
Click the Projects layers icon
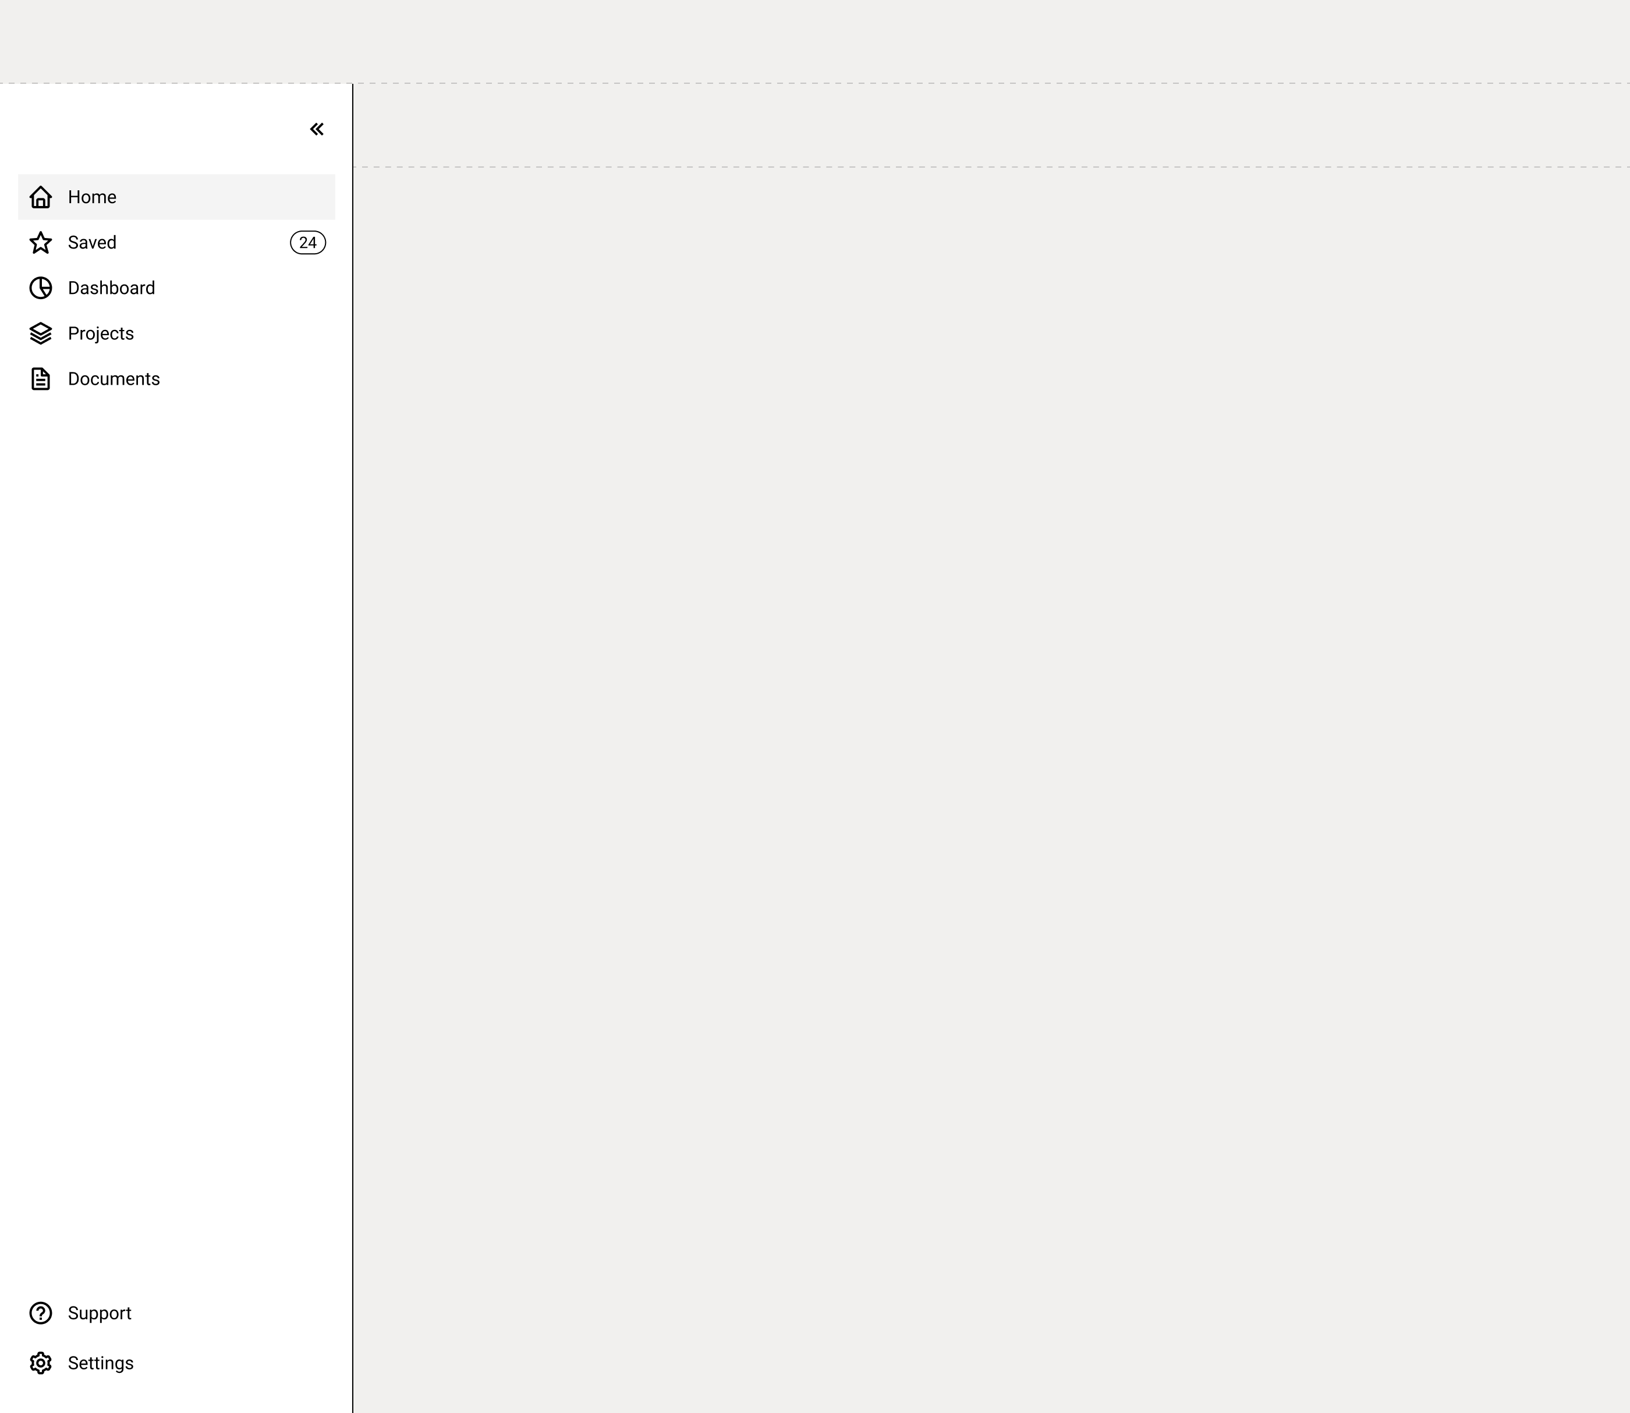tap(41, 333)
